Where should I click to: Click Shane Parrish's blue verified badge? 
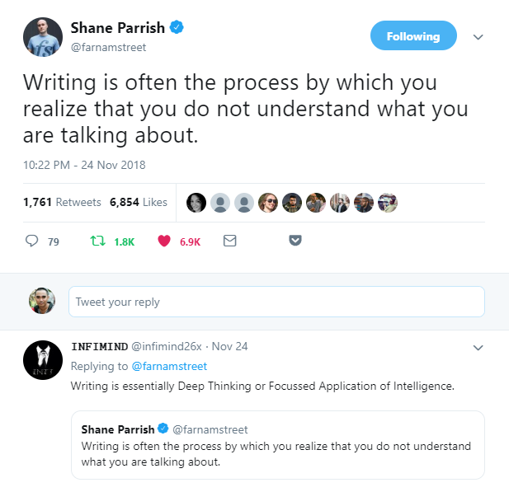177,28
